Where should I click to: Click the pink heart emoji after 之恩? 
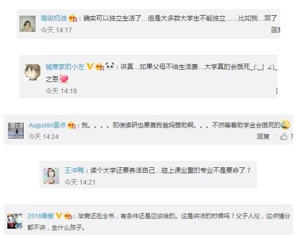coord(64,79)
